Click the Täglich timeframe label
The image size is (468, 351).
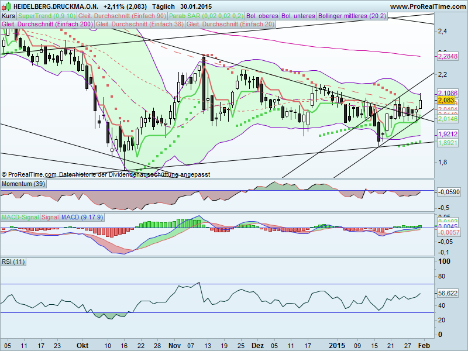tap(163, 6)
